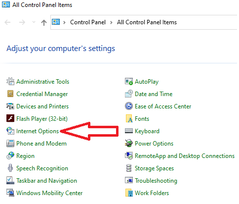Open the Administrative Tools gear icon

(10, 81)
